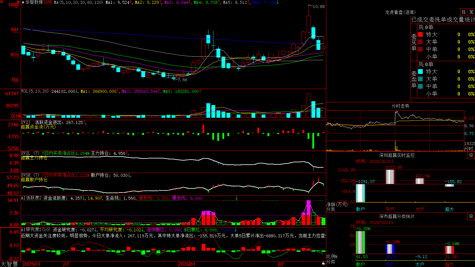Screen dimensions: 475x267
Task: Click the 9.19 price on 分时走势 axis
Action: point(469,118)
